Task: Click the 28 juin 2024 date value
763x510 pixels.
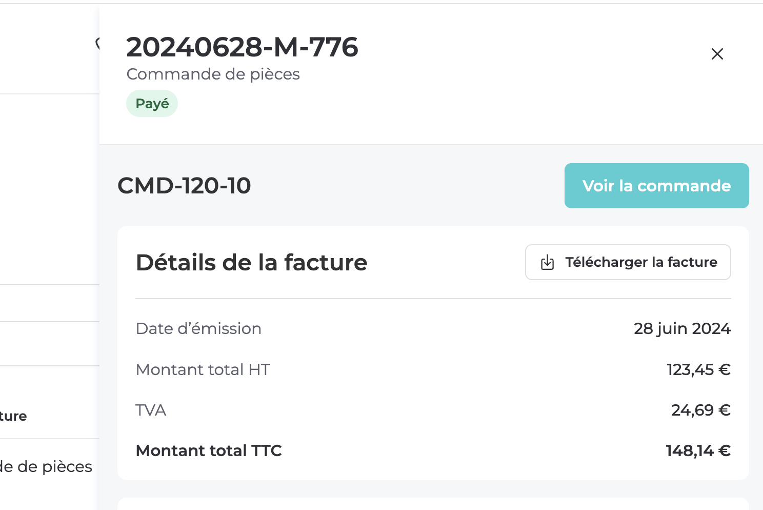Action: (682, 328)
